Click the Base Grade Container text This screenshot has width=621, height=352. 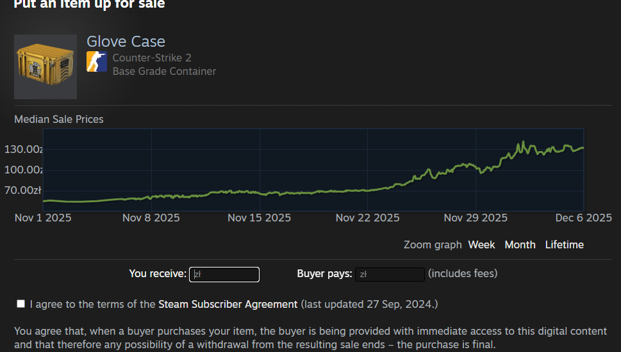[164, 71]
